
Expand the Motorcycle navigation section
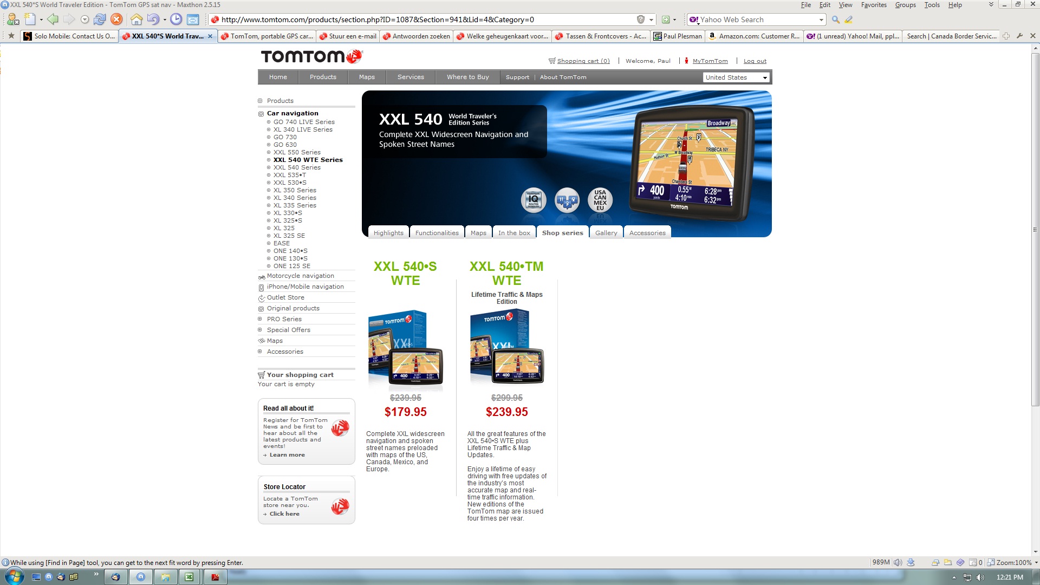[301, 275]
